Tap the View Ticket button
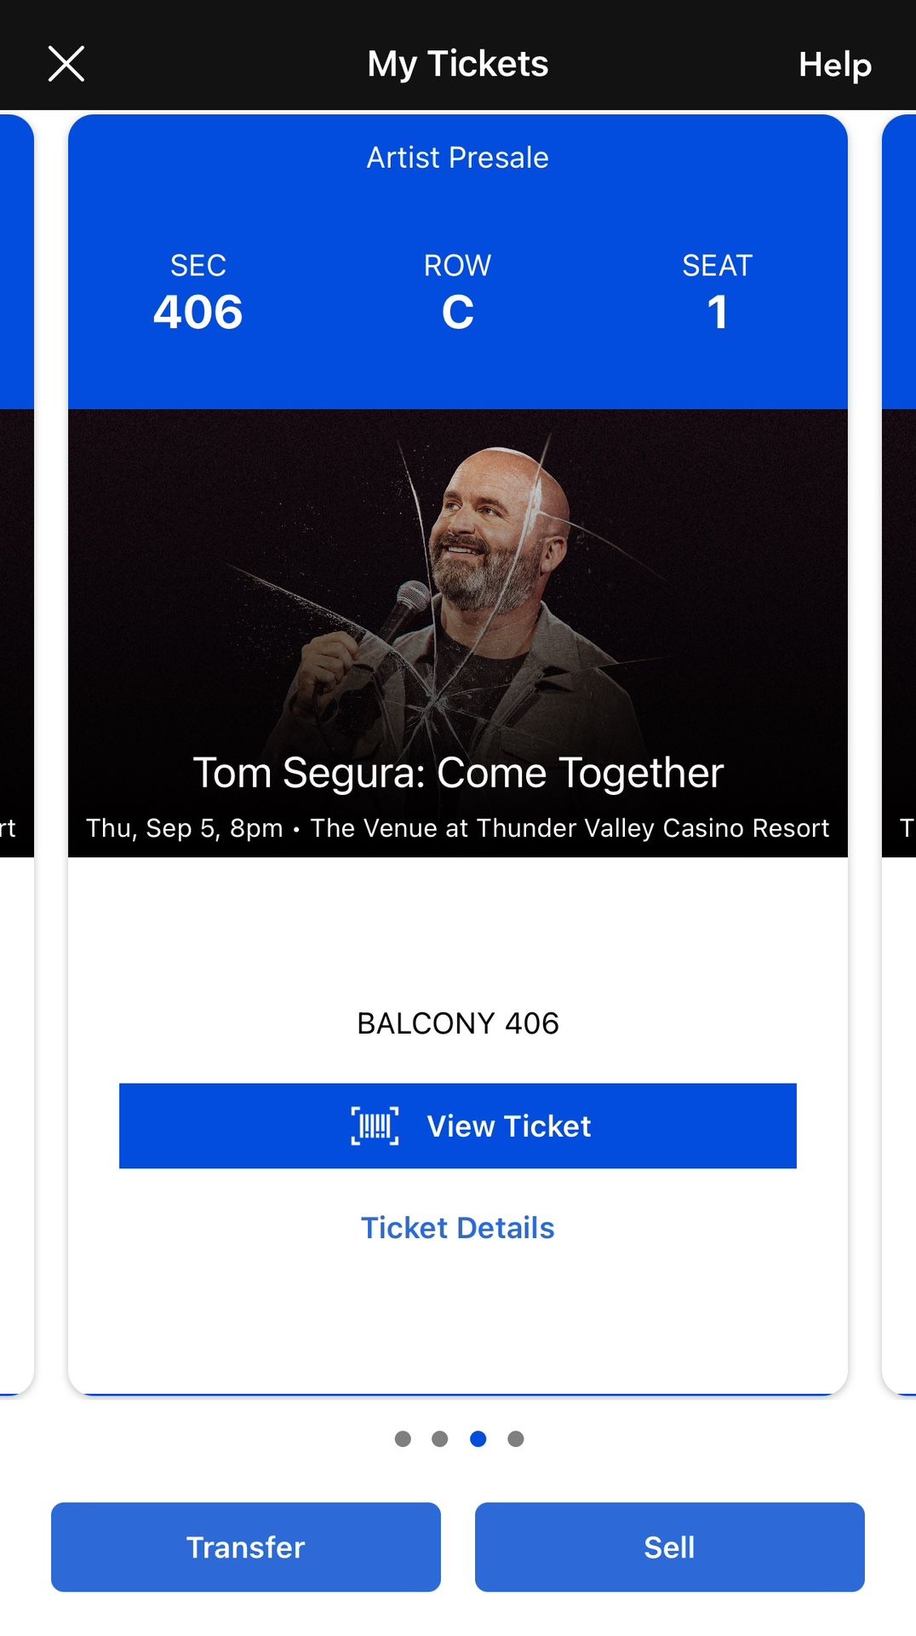The height and width of the screenshot is (1636, 916). tap(458, 1126)
